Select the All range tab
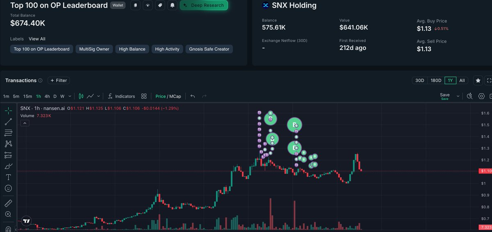Viewport: 492px width, 232px height. pyautogui.click(x=462, y=81)
